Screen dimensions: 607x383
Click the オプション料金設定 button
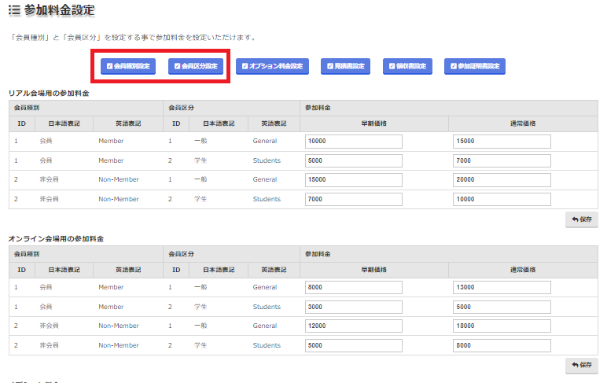272,67
